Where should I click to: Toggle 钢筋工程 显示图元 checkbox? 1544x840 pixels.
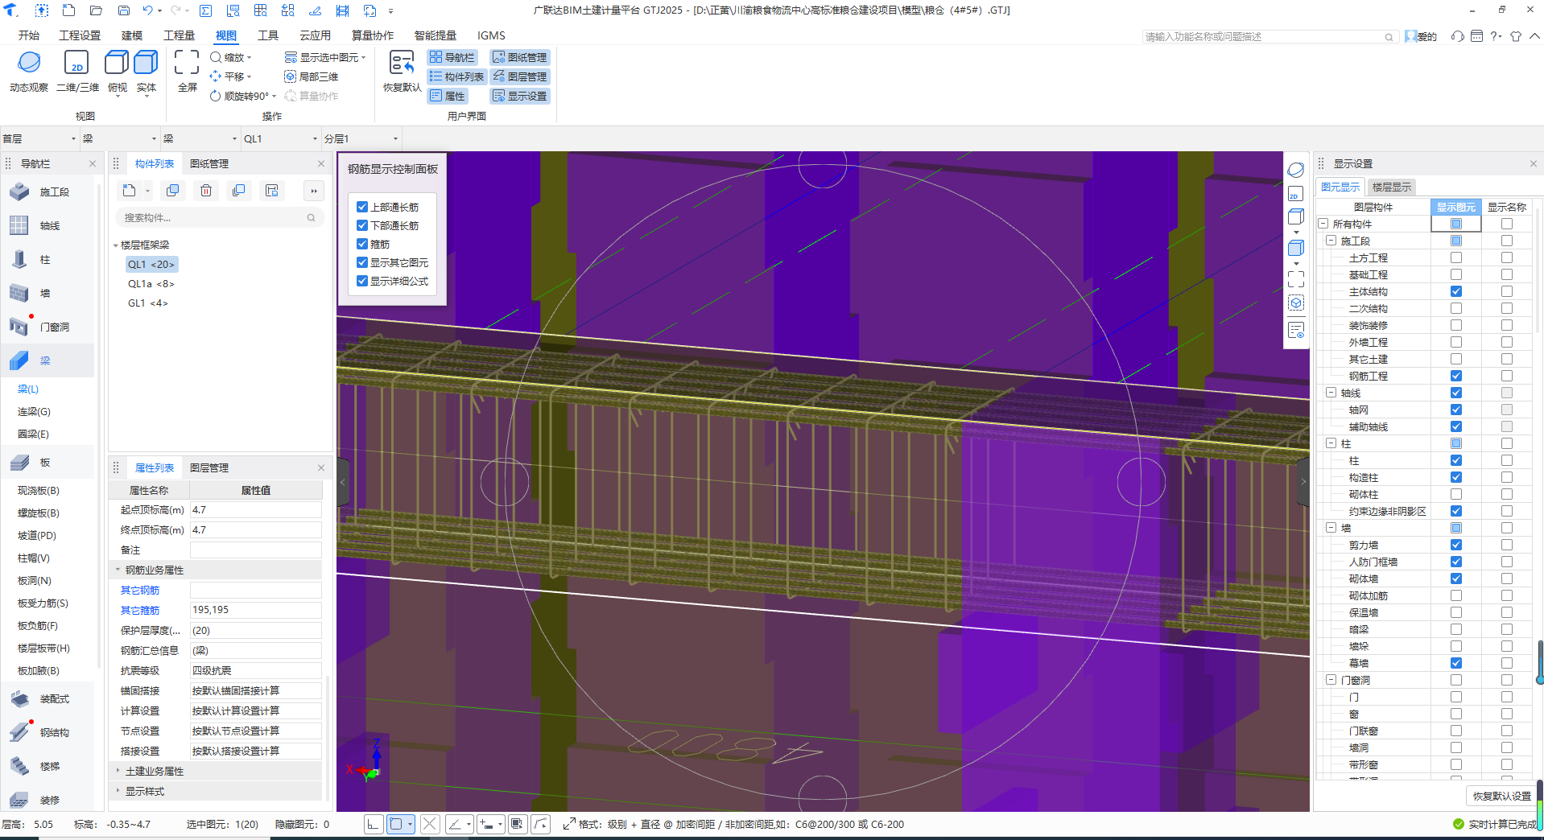coord(1456,376)
